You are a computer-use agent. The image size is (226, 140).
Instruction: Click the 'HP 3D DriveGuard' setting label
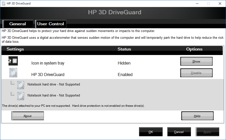(x=48, y=74)
